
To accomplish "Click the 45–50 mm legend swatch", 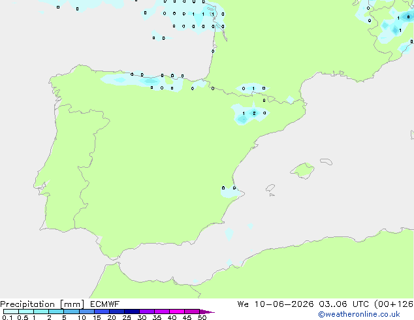I will [x=192, y=312].
